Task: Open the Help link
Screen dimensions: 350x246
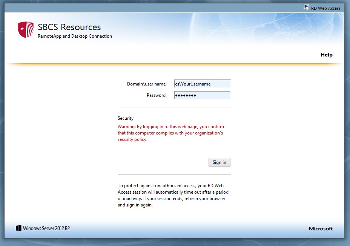Action: coord(326,55)
